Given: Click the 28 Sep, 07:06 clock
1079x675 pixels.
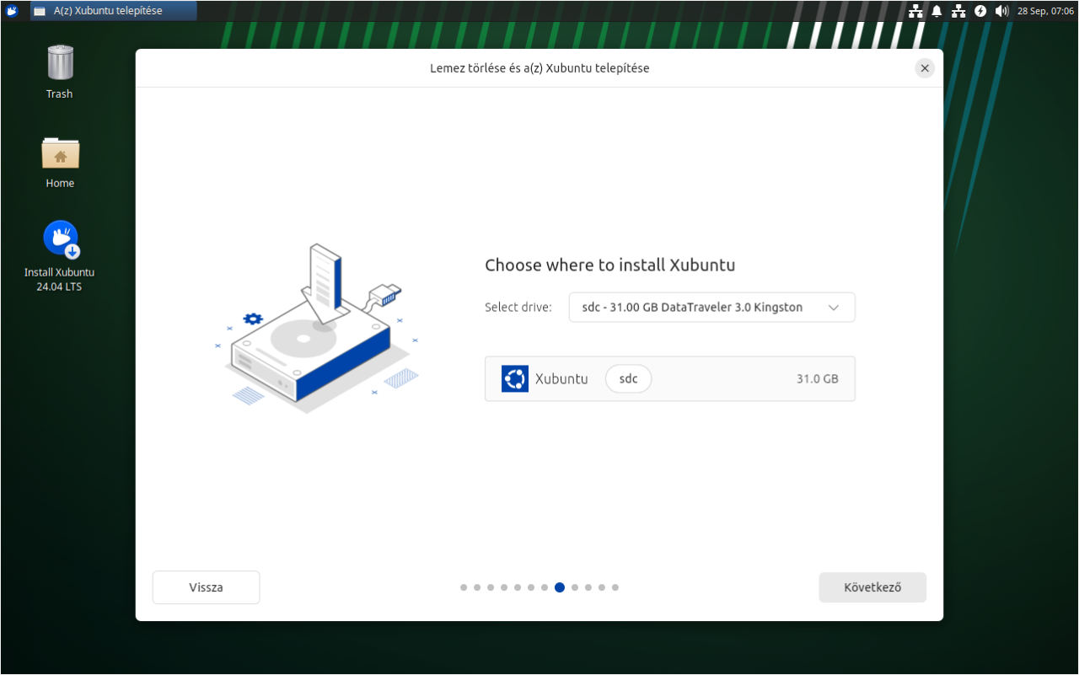Looking at the screenshot, I should [x=1045, y=11].
